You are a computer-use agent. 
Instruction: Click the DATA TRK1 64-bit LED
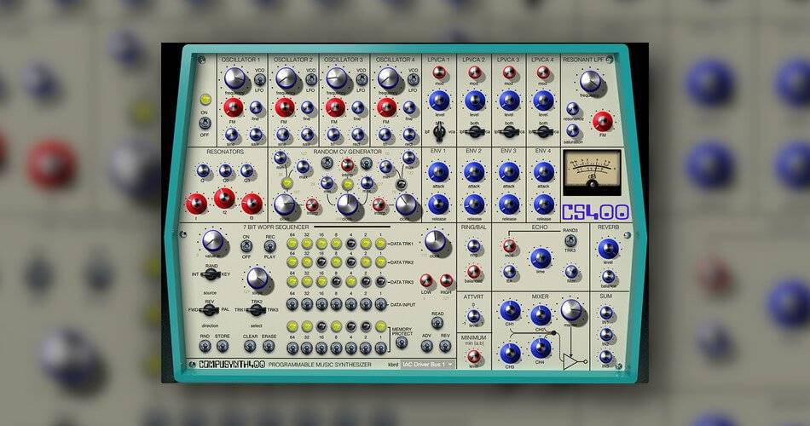tap(292, 244)
